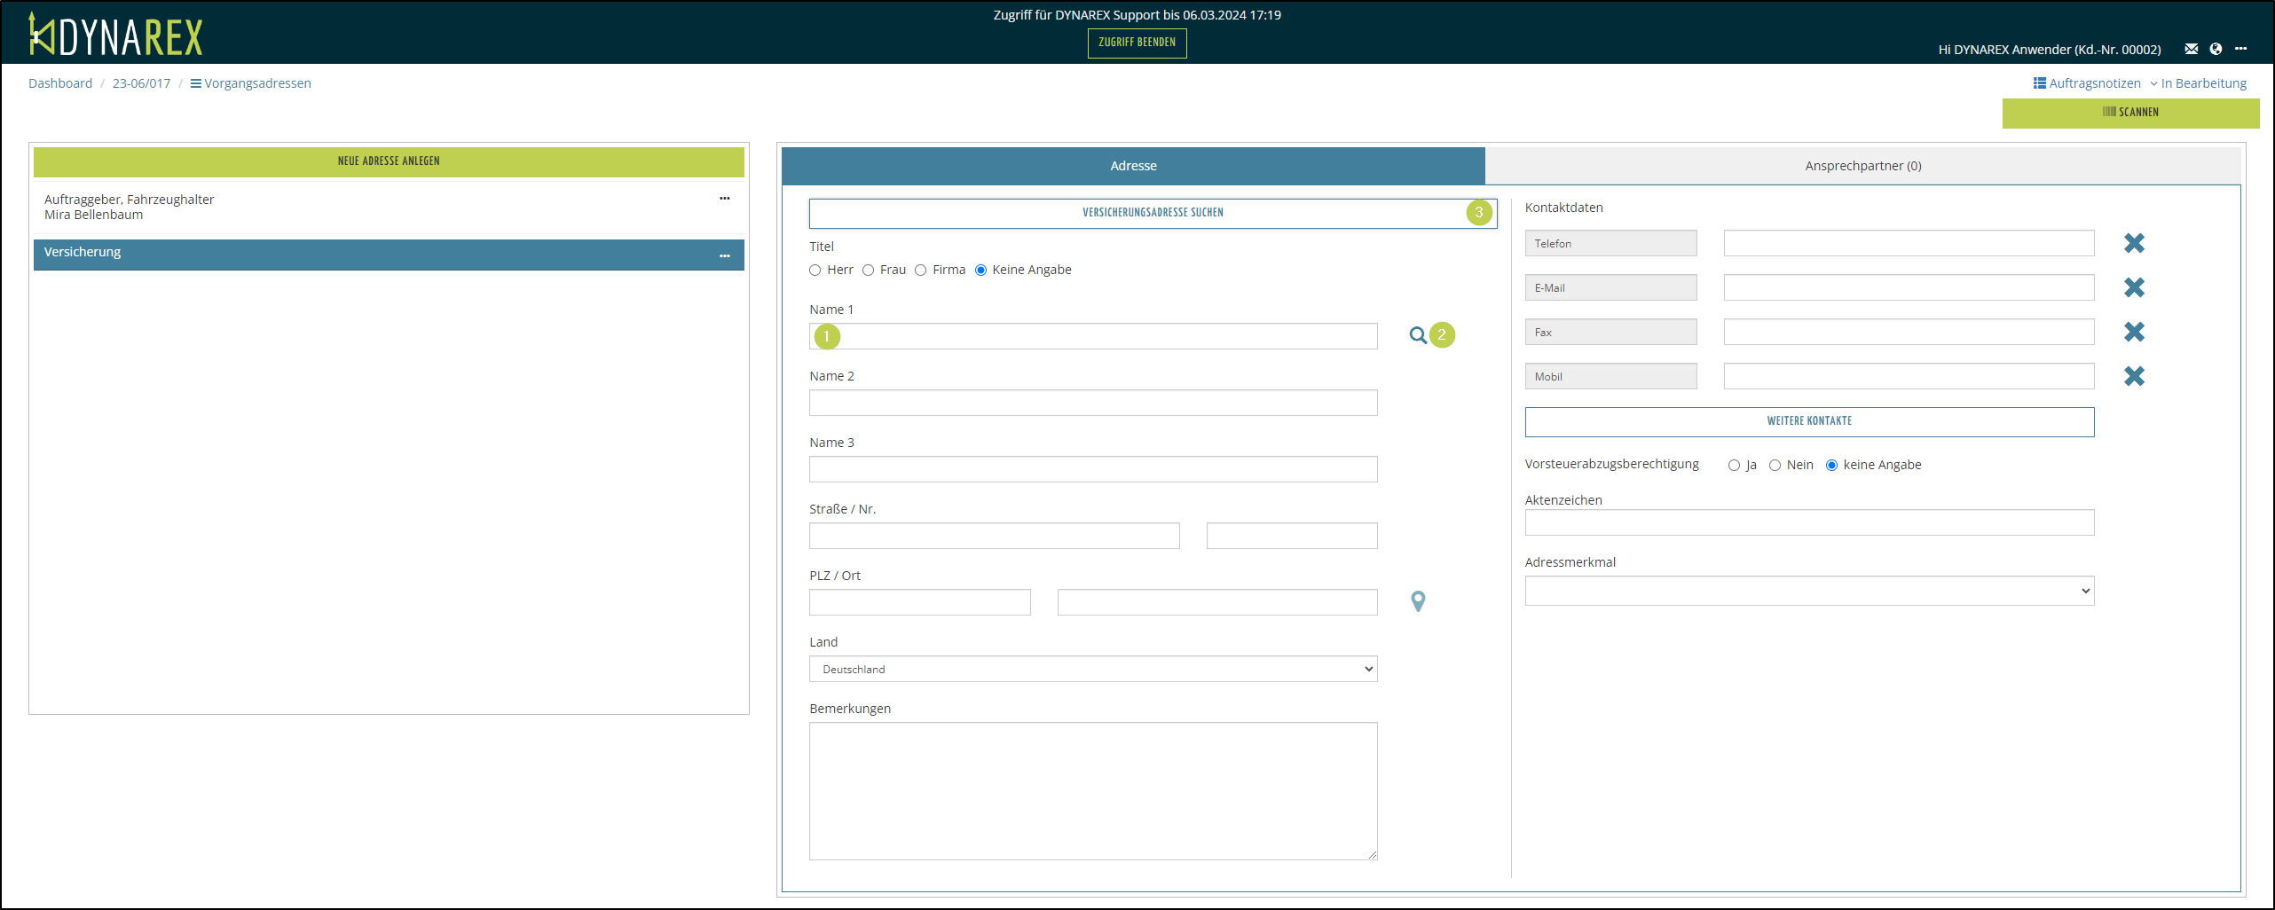Select the Firma title radio button
The height and width of the screenshot is (910, 2275).
921,271
